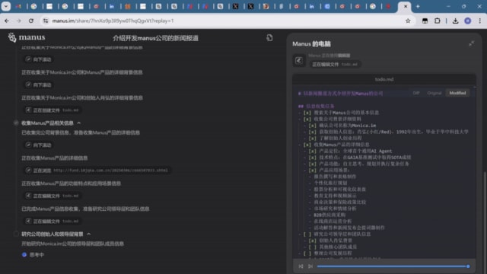Click the 股票分析和可视化仪表盘 line
Screen dimensions: 487x274
pyautogui.click(x=340, y=190)
